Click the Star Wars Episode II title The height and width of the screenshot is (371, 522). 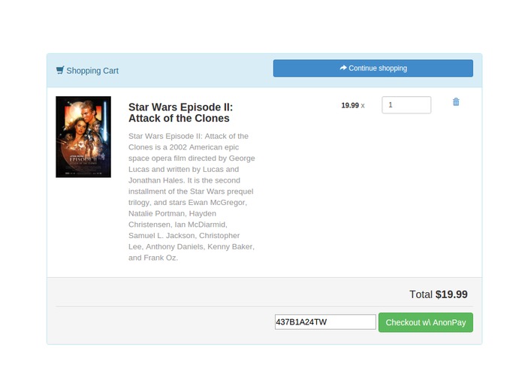(181, 113)
